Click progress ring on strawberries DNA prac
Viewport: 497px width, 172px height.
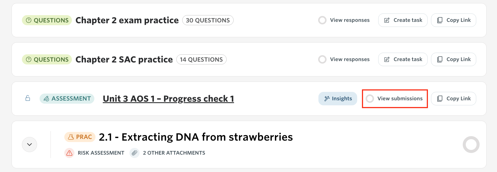click(x=471, y=145)
